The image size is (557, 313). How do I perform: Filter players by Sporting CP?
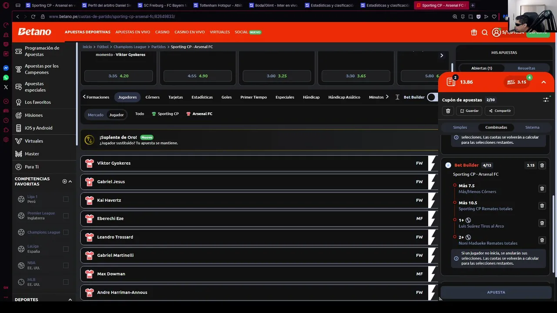coord(165,114)
